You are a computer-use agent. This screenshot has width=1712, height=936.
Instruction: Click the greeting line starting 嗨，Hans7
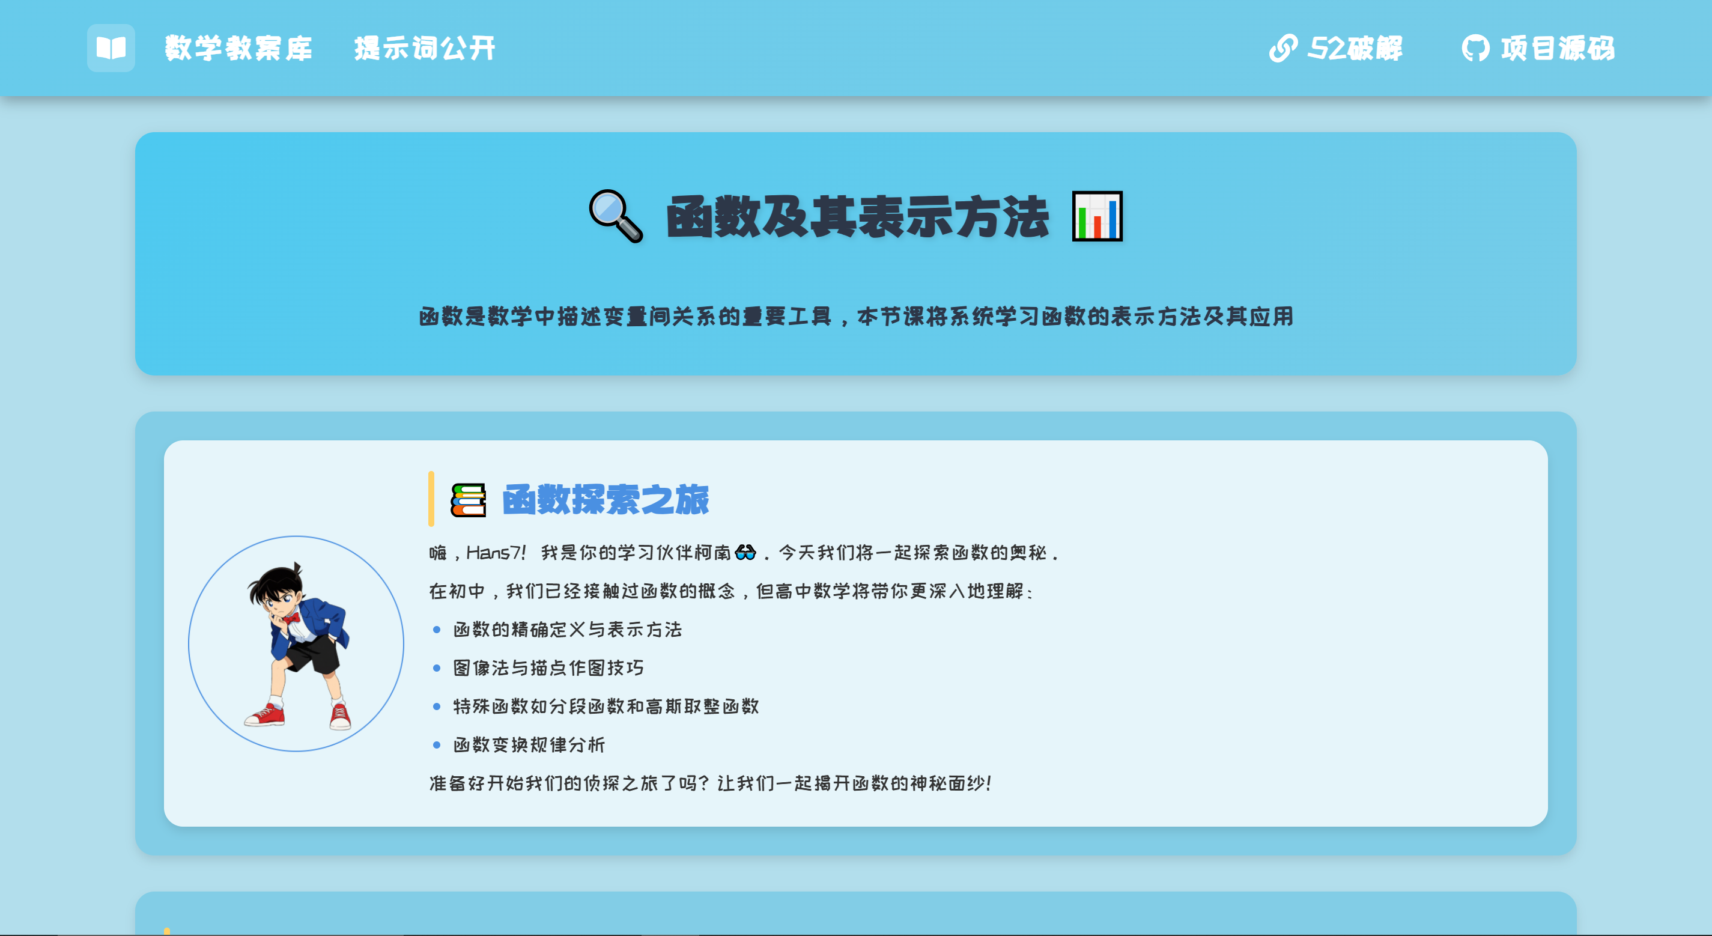click(x=744, y=553)
